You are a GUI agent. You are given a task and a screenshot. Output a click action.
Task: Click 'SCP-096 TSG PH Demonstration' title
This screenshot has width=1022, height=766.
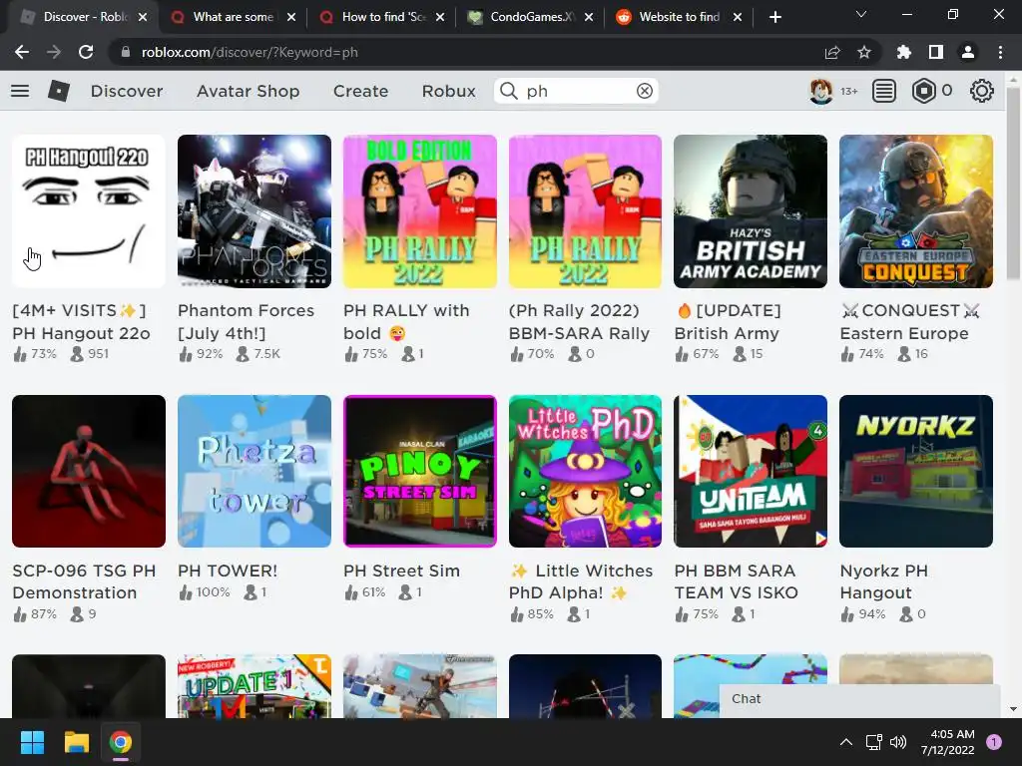pyautogui.click(x=84, y=581)
